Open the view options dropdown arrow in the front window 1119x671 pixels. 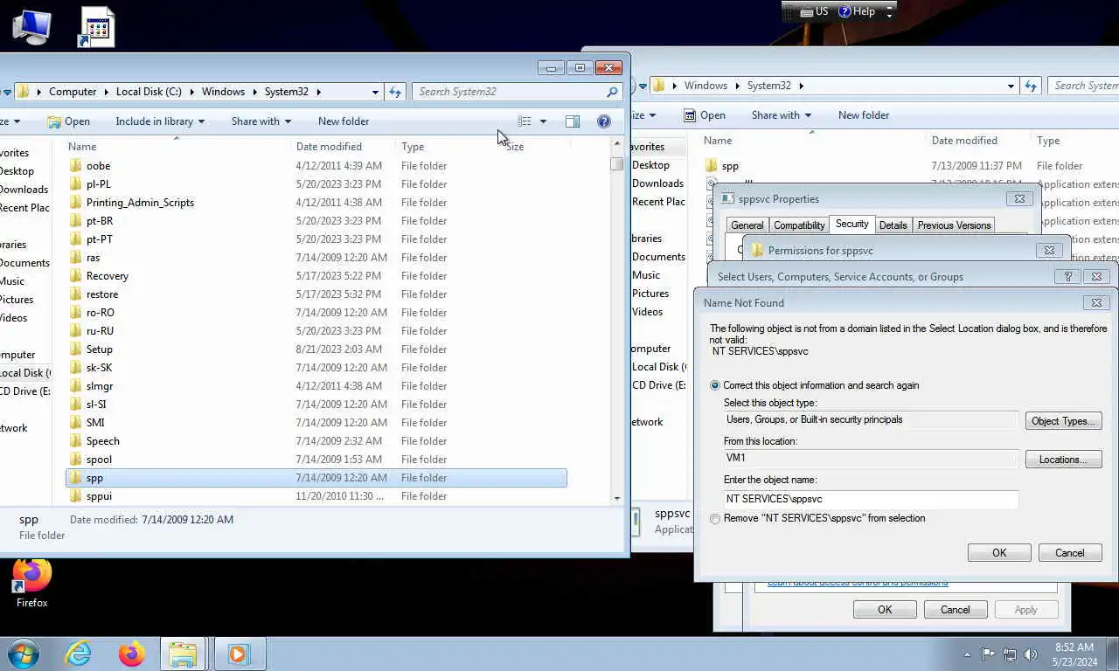[543, 121]
